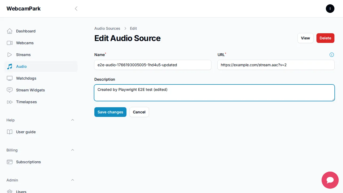
Task: Collapse the Admin section
Action: [x=73, y=180]
